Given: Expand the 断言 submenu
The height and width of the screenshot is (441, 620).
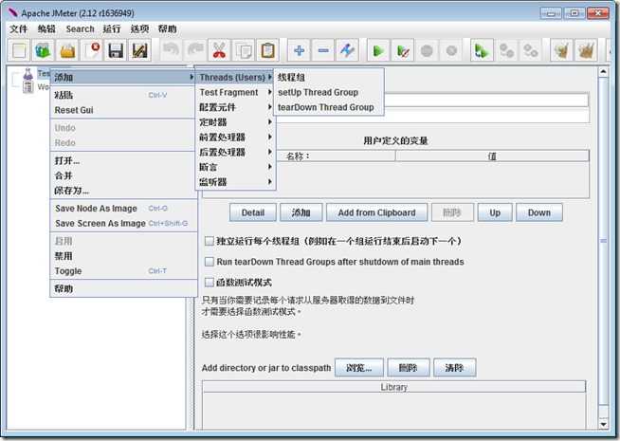Looking at the screenshot, I should pos(236,167).
